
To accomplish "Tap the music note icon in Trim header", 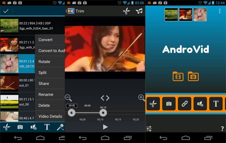I will click(139, 11).
